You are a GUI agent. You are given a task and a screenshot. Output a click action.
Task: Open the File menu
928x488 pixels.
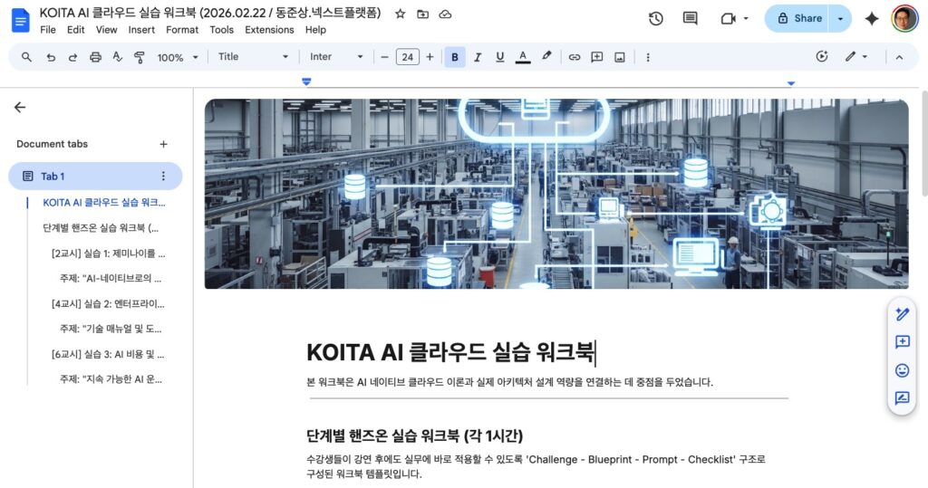tap(48, 30)
